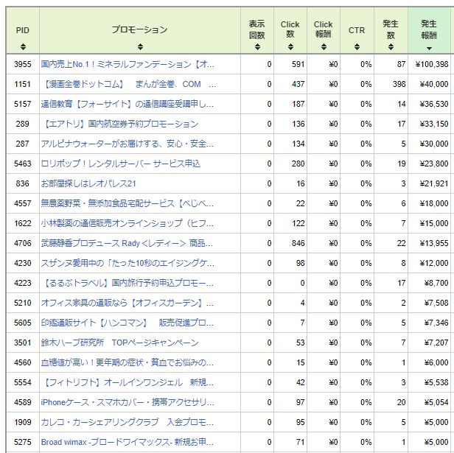Select 発生報酬 value ¥23,800
454x453 pixels.
point(434,164)
